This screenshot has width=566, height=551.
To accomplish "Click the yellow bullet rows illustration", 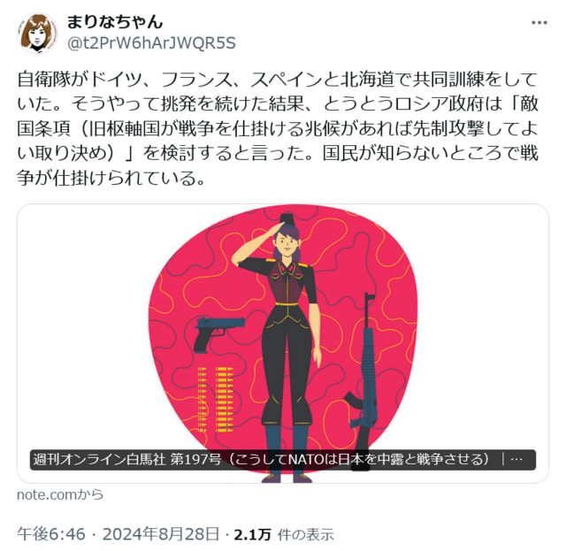I will 216,400.
